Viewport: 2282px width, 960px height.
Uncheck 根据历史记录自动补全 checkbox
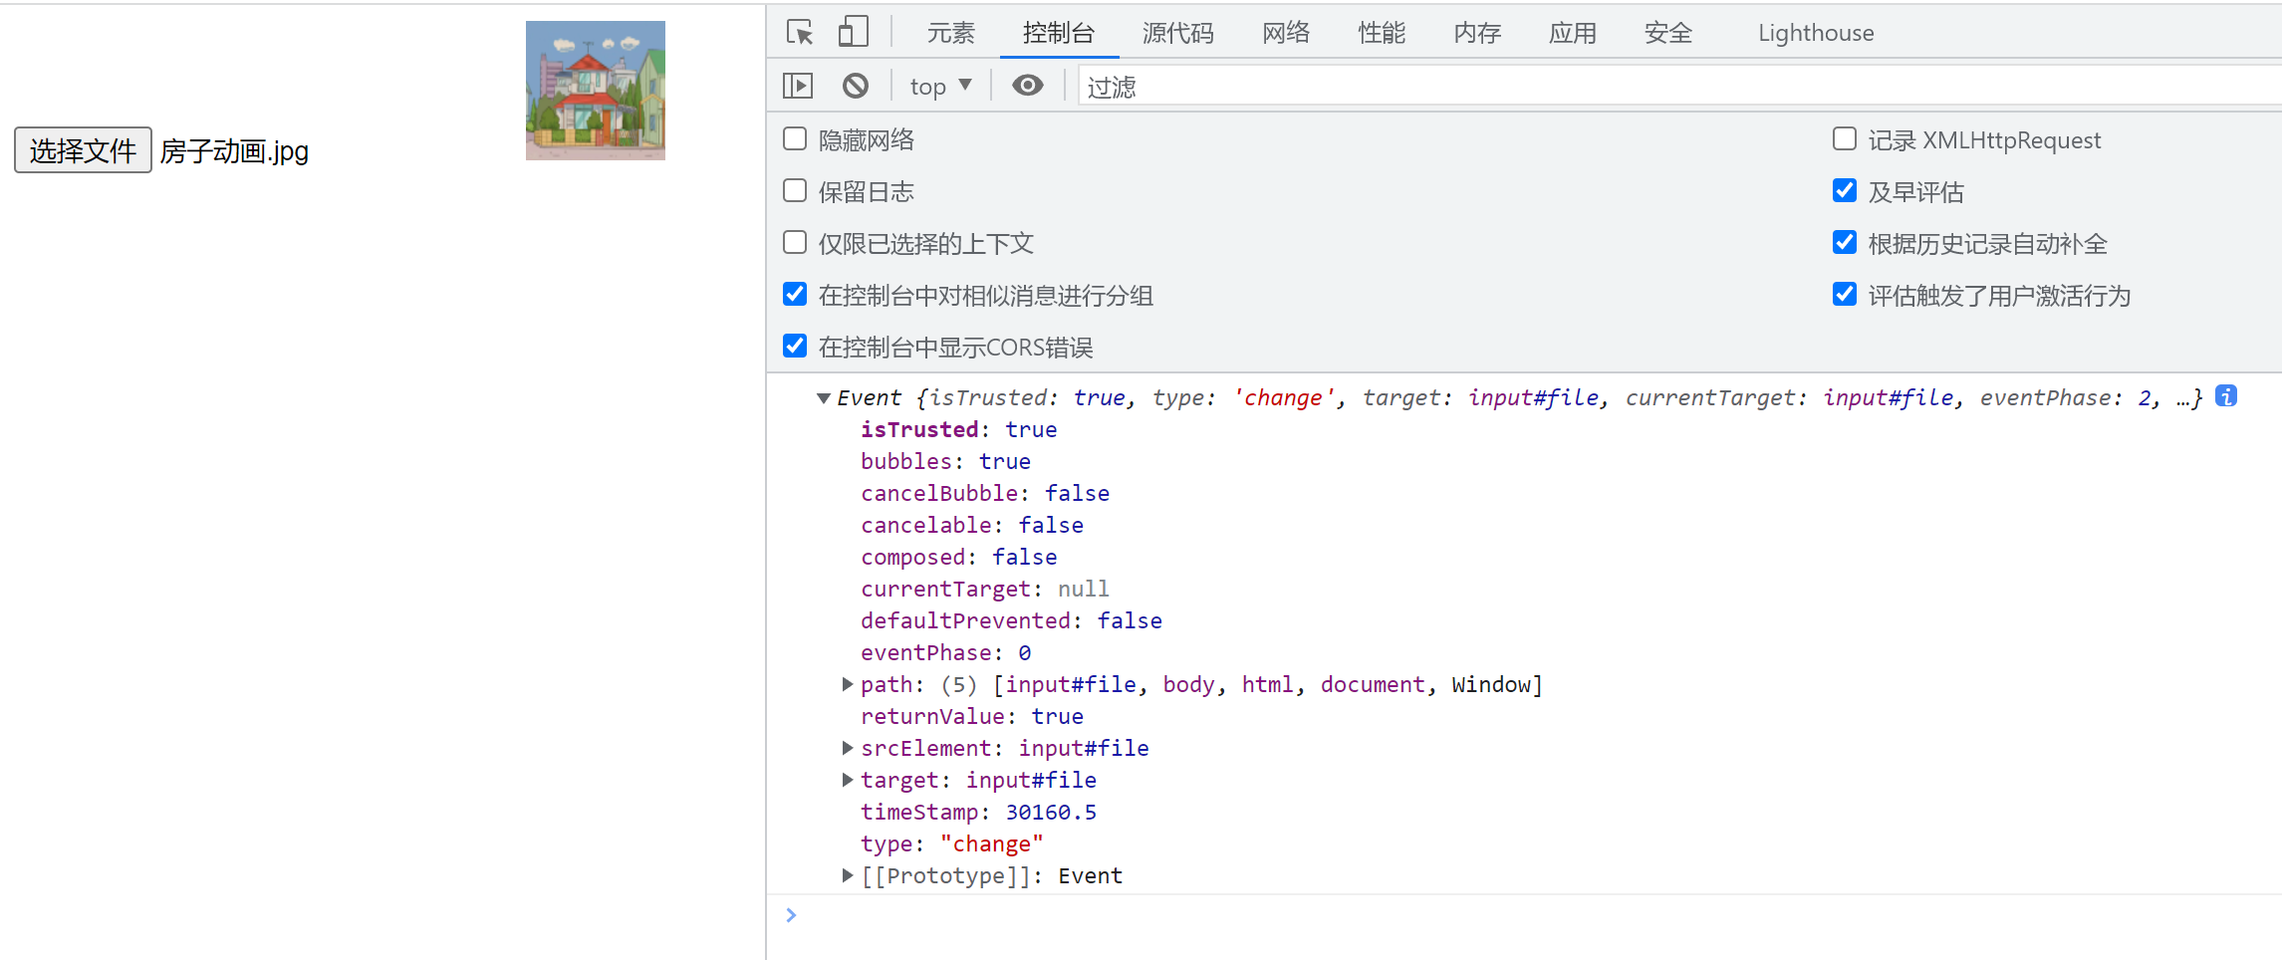pyautogui.click(x=1845, y=243)
